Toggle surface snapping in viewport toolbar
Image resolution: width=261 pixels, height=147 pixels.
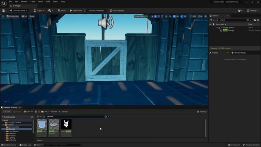pyautogui.click(x=170, y=16)
